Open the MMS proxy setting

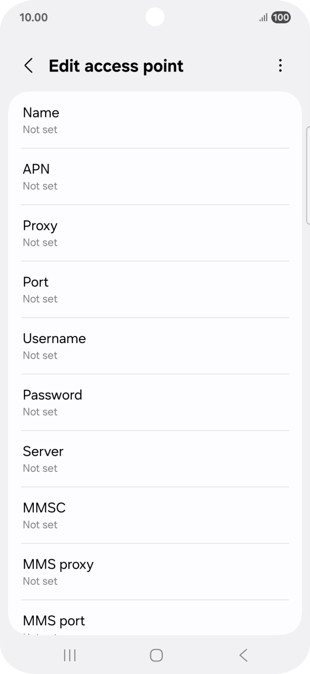click(155, 572)
